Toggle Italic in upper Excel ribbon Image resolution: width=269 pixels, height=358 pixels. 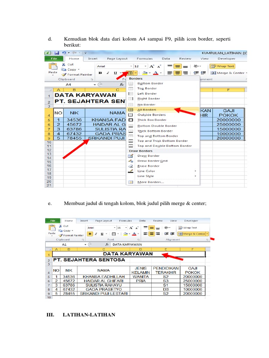click(108, 73)
